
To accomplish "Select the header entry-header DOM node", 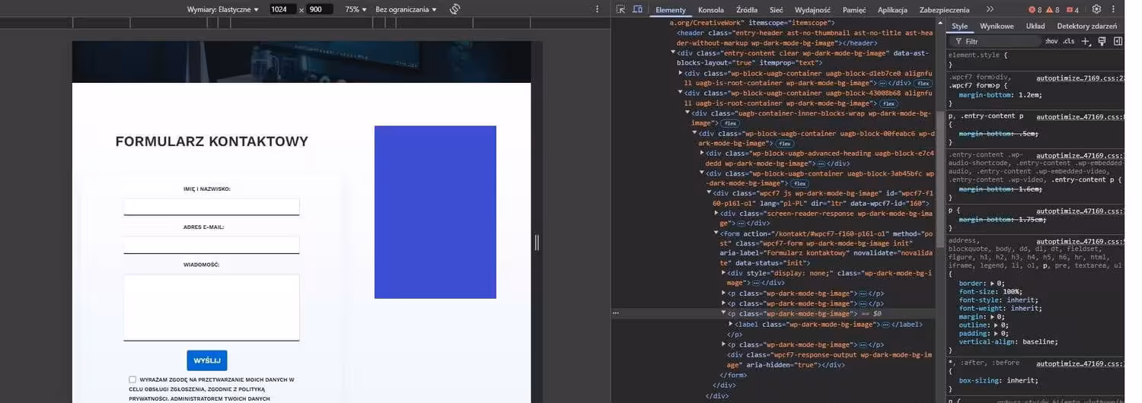I will (801, 38).
